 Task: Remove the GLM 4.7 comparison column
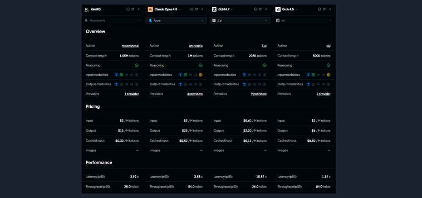266,9
